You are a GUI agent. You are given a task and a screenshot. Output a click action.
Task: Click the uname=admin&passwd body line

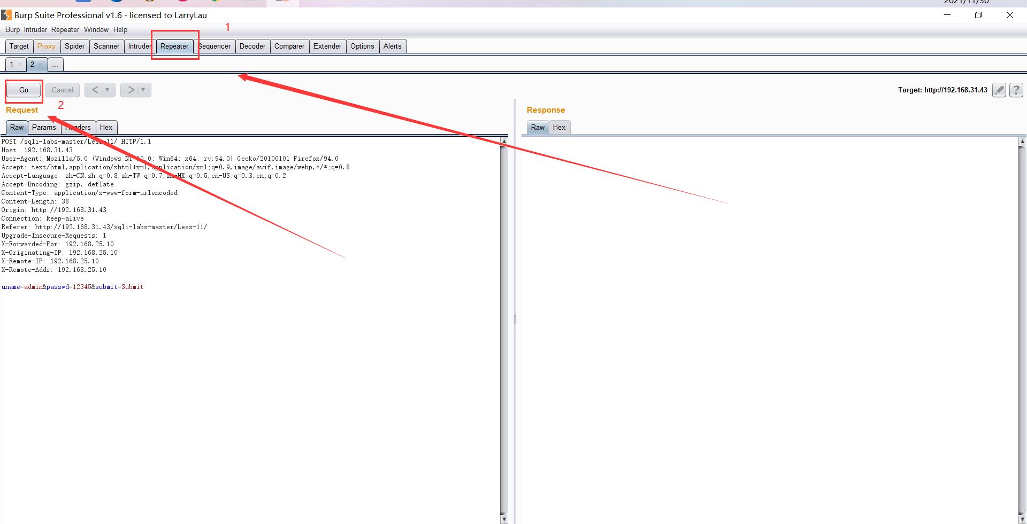(x=72, y=287)
